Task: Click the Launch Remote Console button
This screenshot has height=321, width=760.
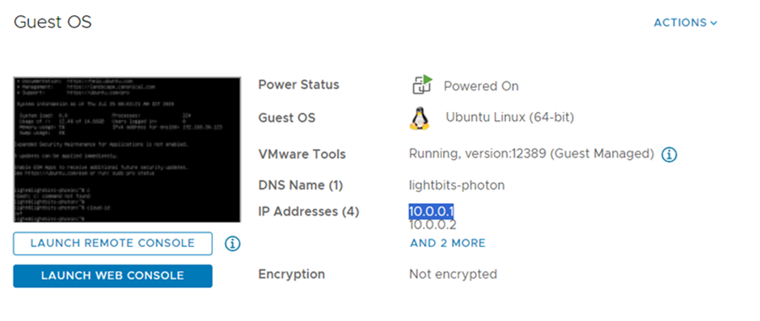Action: pos(112,243)
